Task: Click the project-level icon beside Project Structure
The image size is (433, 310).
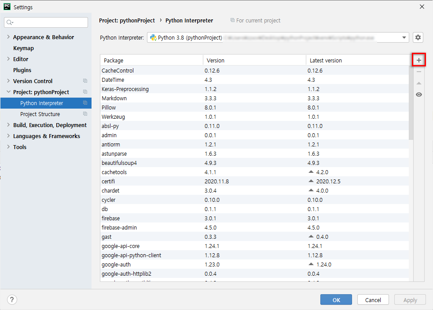Action: click(85, 114)
